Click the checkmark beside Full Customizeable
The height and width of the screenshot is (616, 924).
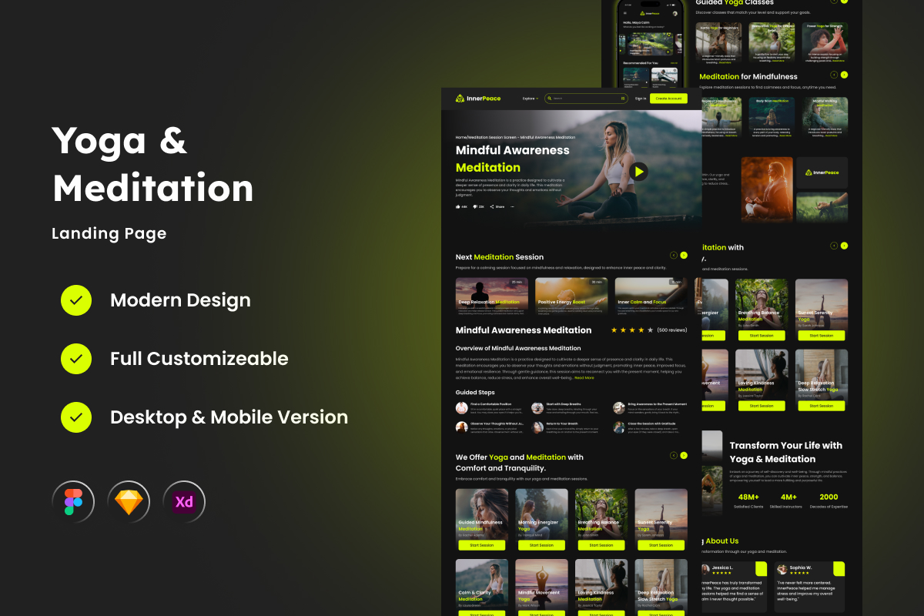(76, 359)
